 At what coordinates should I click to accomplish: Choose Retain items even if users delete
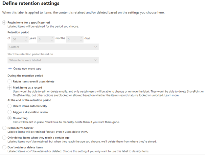point(10,81)
